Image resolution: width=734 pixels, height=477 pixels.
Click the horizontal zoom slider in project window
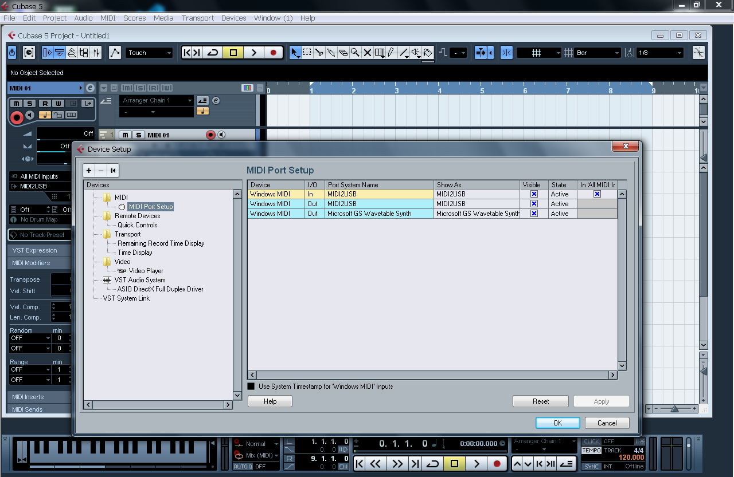point(675,409)
